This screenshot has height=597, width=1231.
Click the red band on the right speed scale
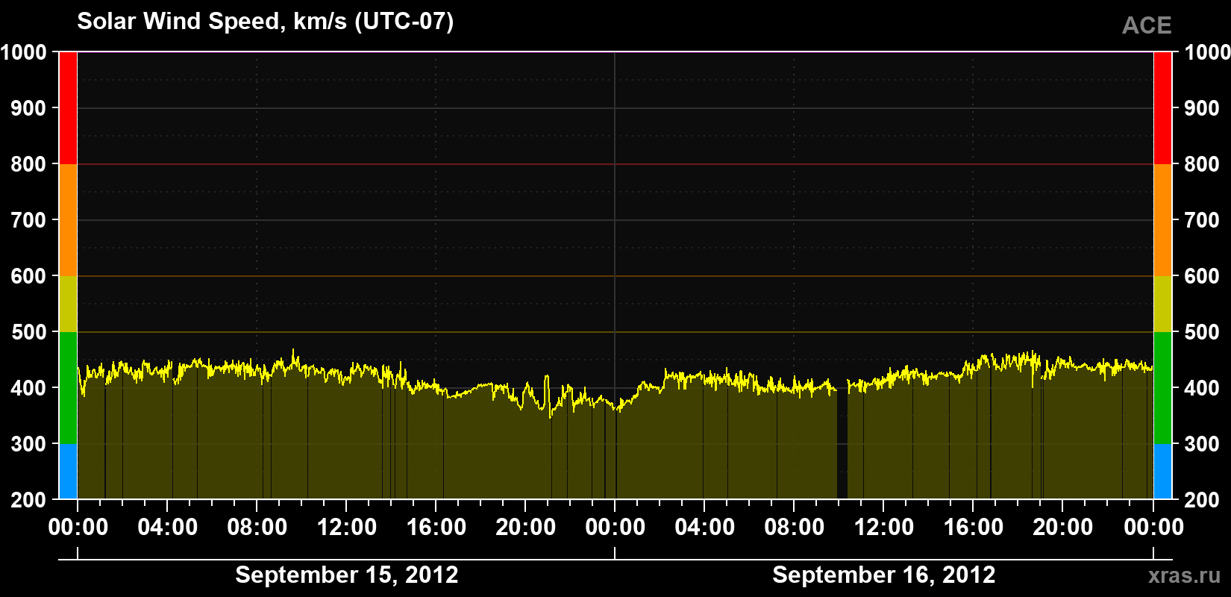click(1162, 108)
